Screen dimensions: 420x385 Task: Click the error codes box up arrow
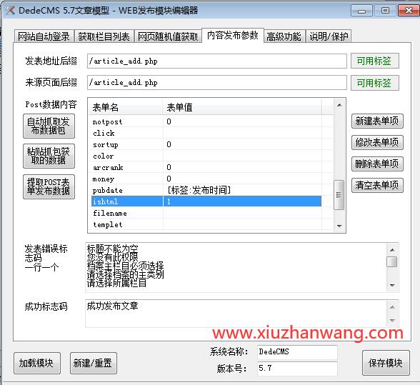tap(392, 250)
